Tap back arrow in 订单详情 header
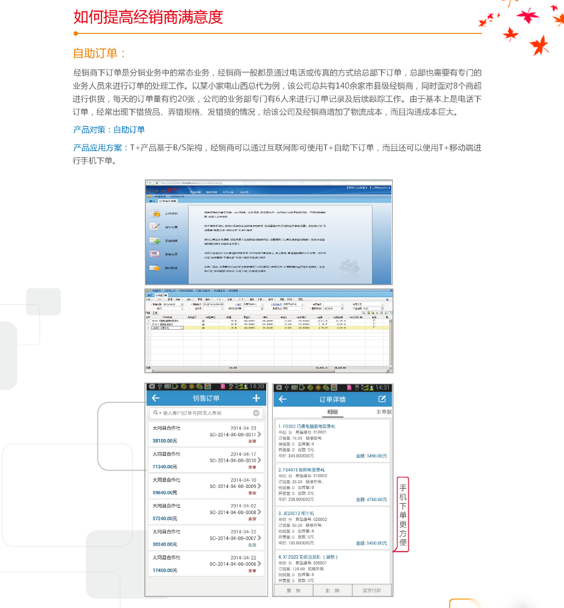The height and width of the screenshot is (608, 564). pyautogui.click(x=282, y=399)
